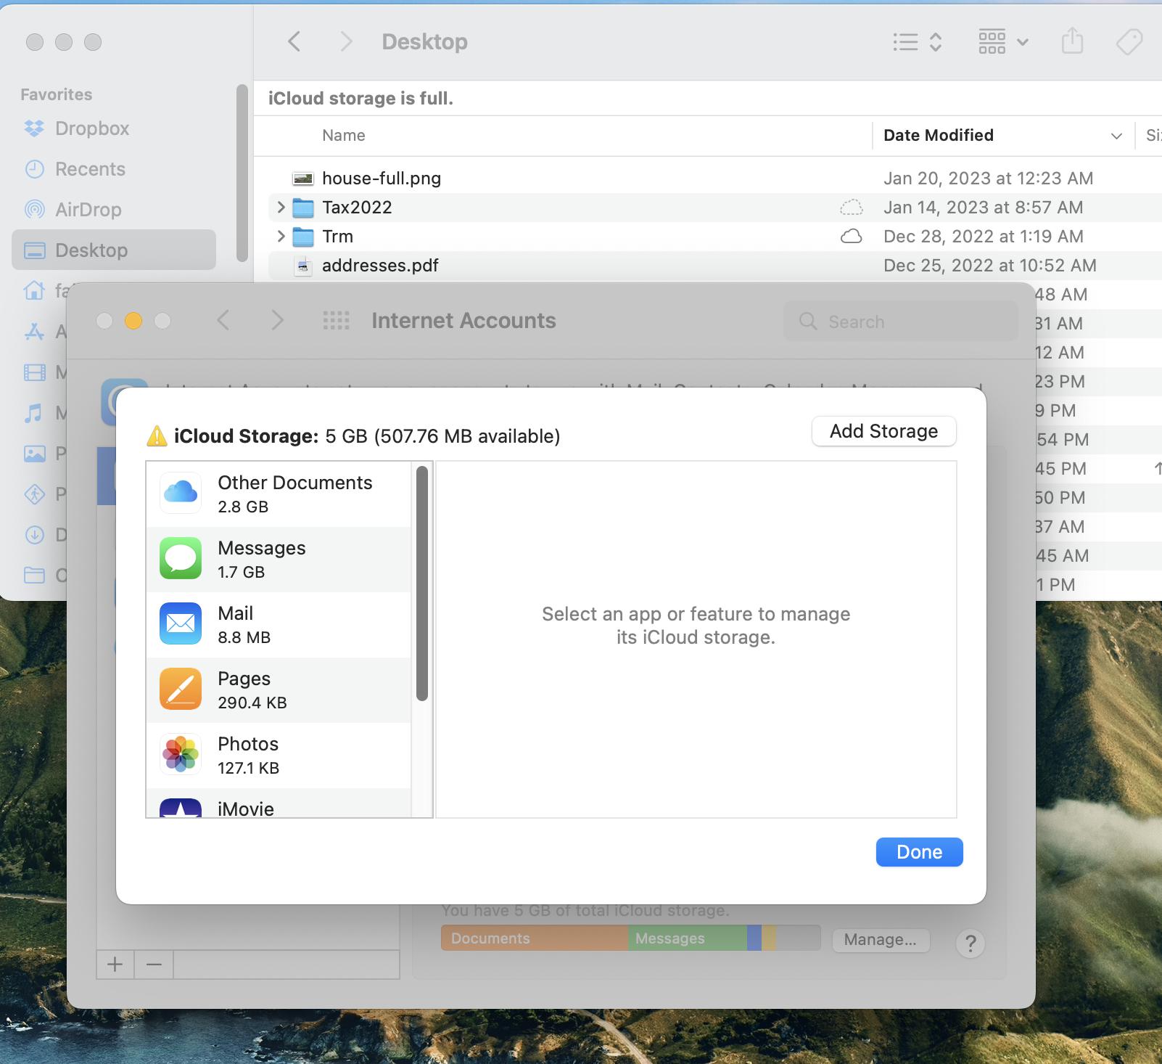Click the Search field in Internet Accounts

click(902, 321)
